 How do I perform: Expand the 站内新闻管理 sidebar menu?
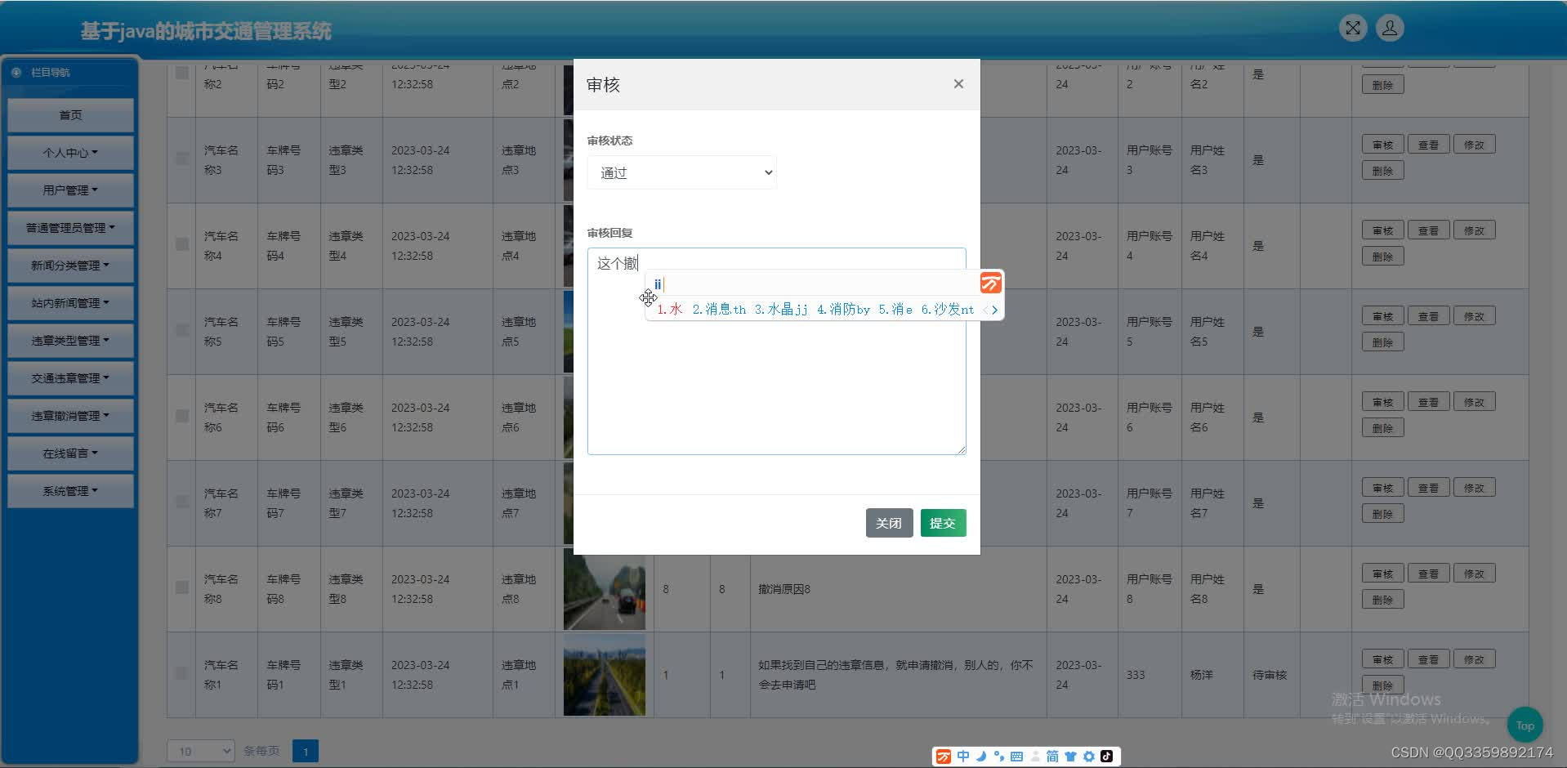pyautogui.click(x=70, y=303)
